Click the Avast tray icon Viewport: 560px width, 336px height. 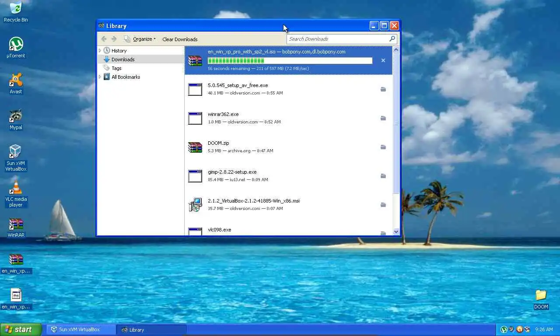point(520,329)
